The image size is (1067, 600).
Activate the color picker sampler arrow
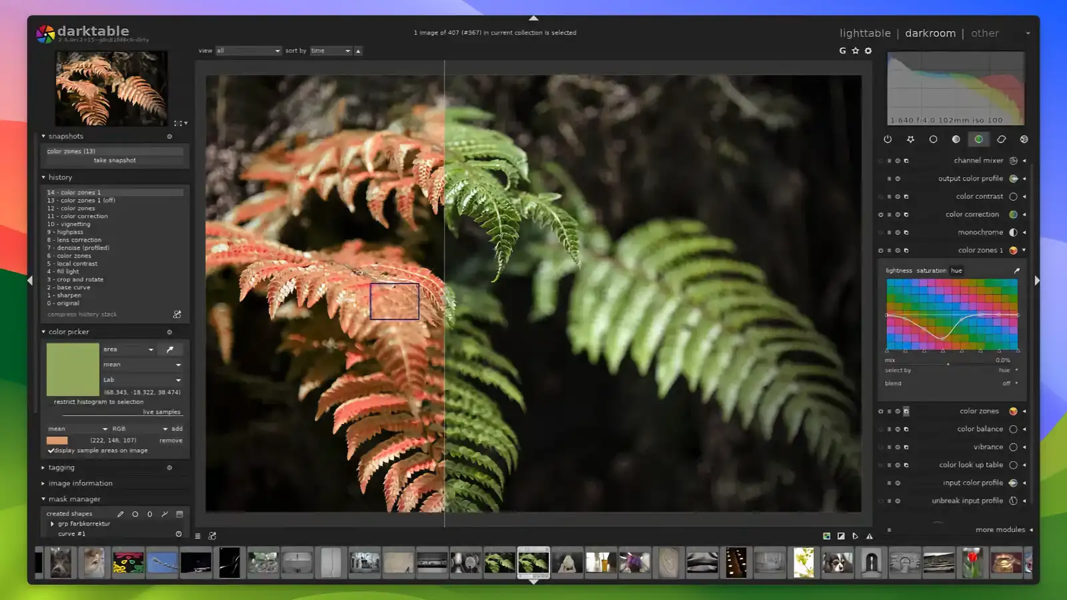click(170, 349)
